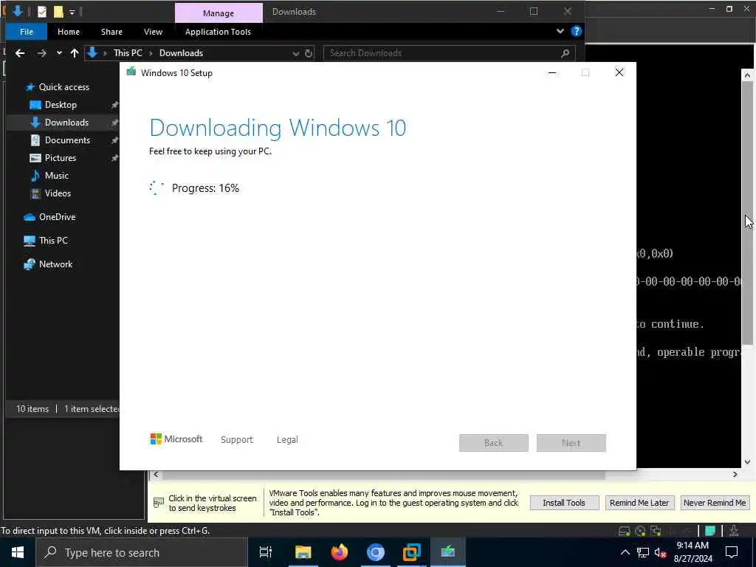Click This PC in the address breadcrumb
This screenshot has width=756, height=567.
pyautogui.click(x=128, y=53)
